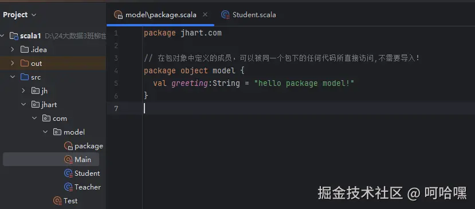Collapse the com package
Image resolution: width=475 pixels, height=209 pixels.
[34, 118]
